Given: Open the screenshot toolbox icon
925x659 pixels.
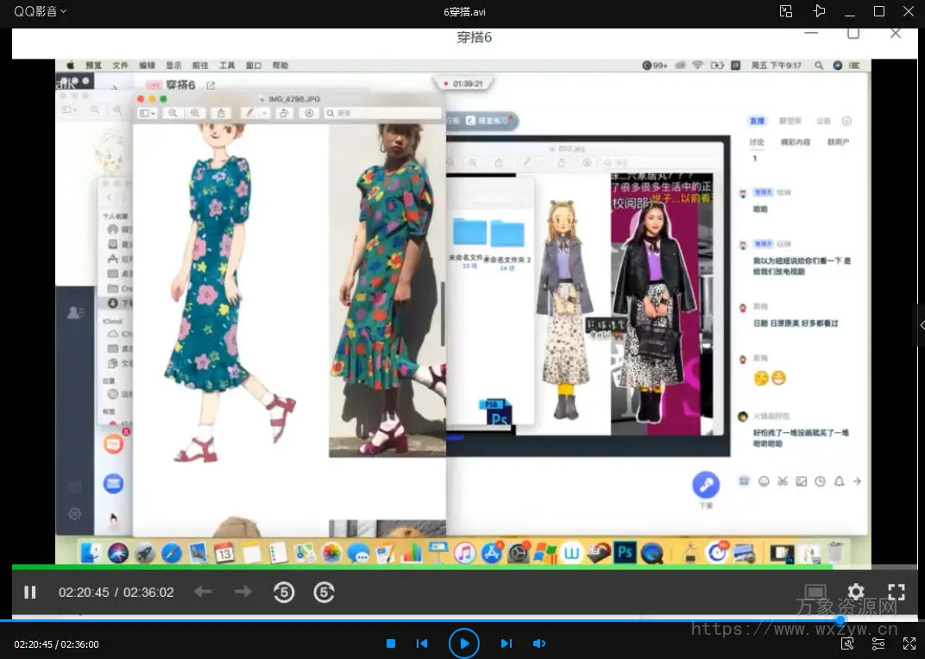Looking at the screenshot, I should point(847,643).
